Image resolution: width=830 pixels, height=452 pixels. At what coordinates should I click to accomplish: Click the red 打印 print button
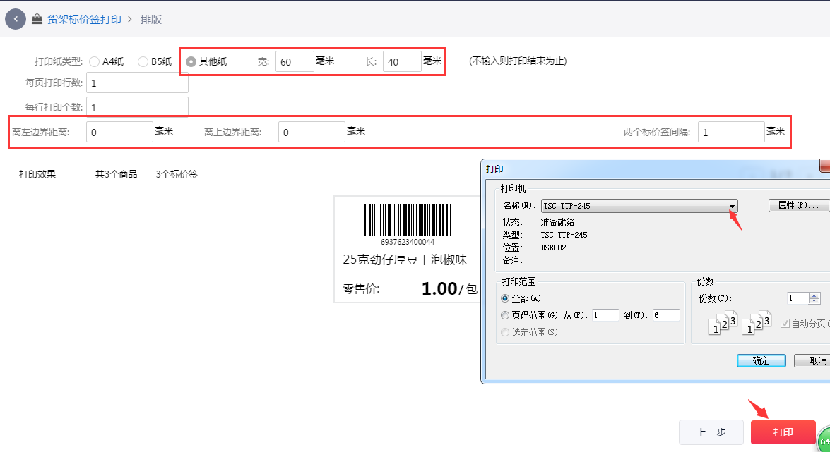click(x=784, y=432)
